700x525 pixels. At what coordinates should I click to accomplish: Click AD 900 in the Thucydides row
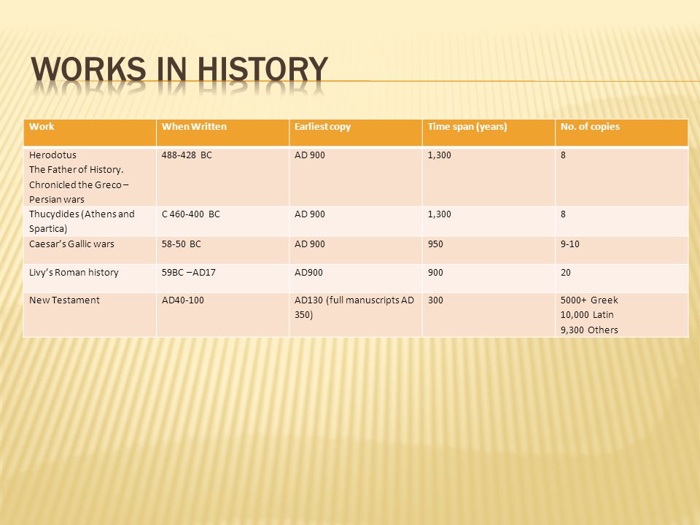coord(356,222)
